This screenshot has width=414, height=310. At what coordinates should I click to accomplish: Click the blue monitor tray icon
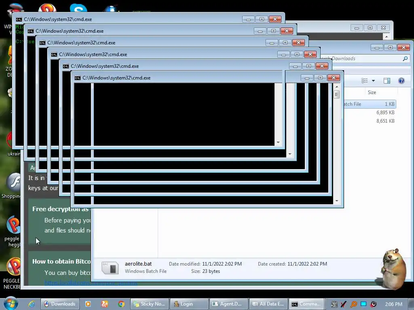(x=363, y=304)
